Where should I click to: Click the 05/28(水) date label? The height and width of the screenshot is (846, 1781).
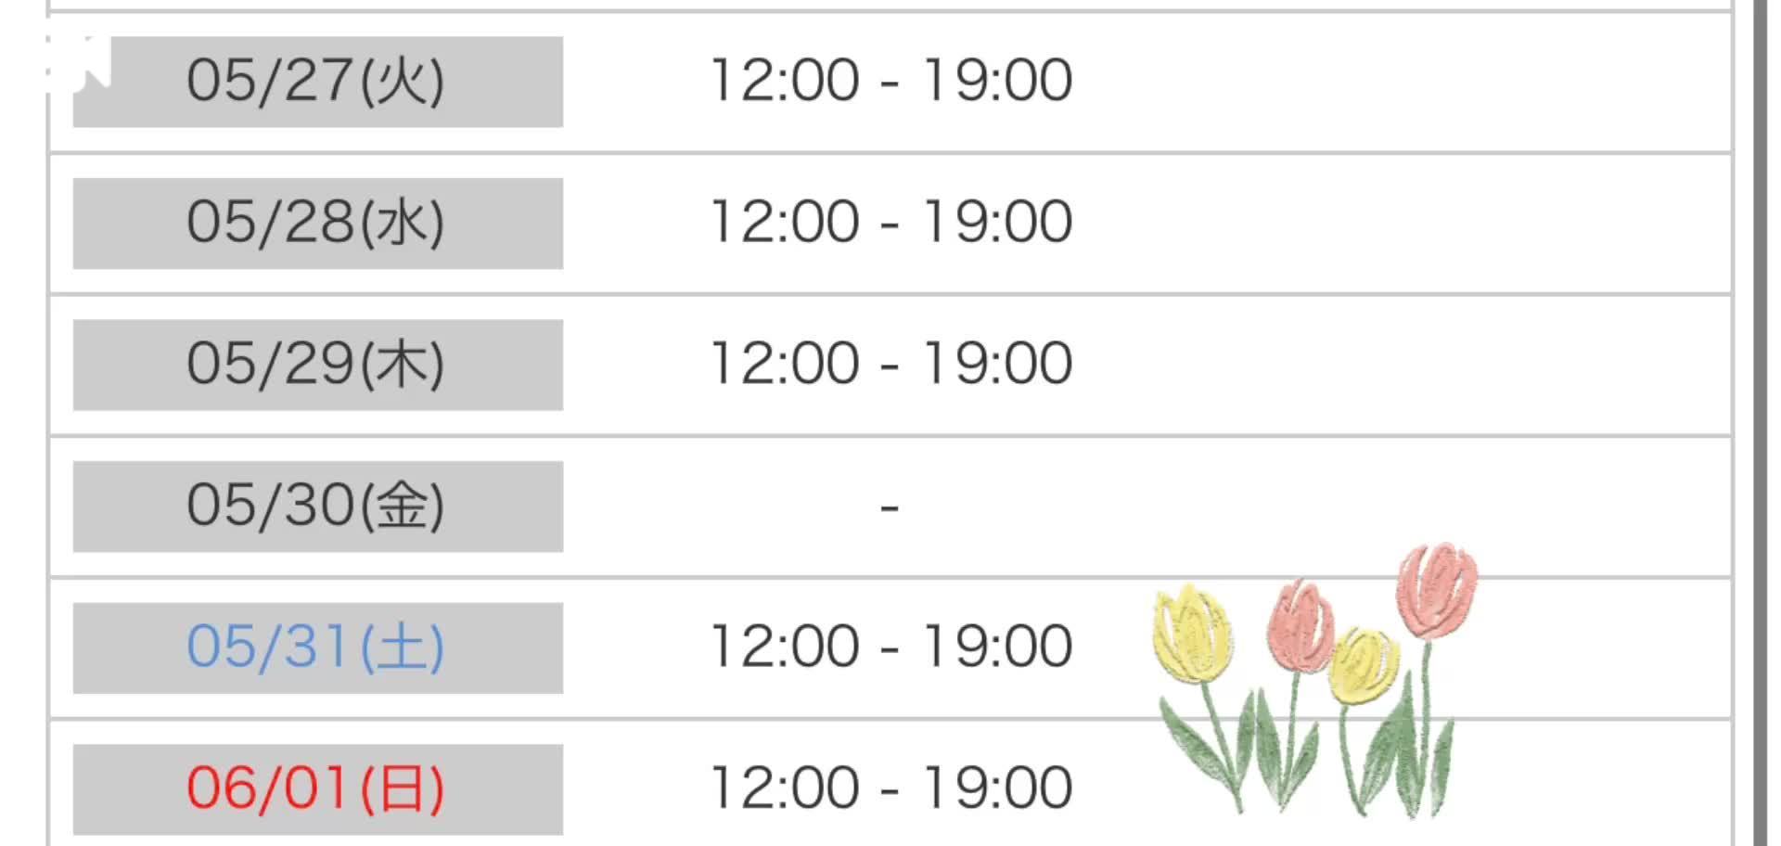click(x=317, y=224)
